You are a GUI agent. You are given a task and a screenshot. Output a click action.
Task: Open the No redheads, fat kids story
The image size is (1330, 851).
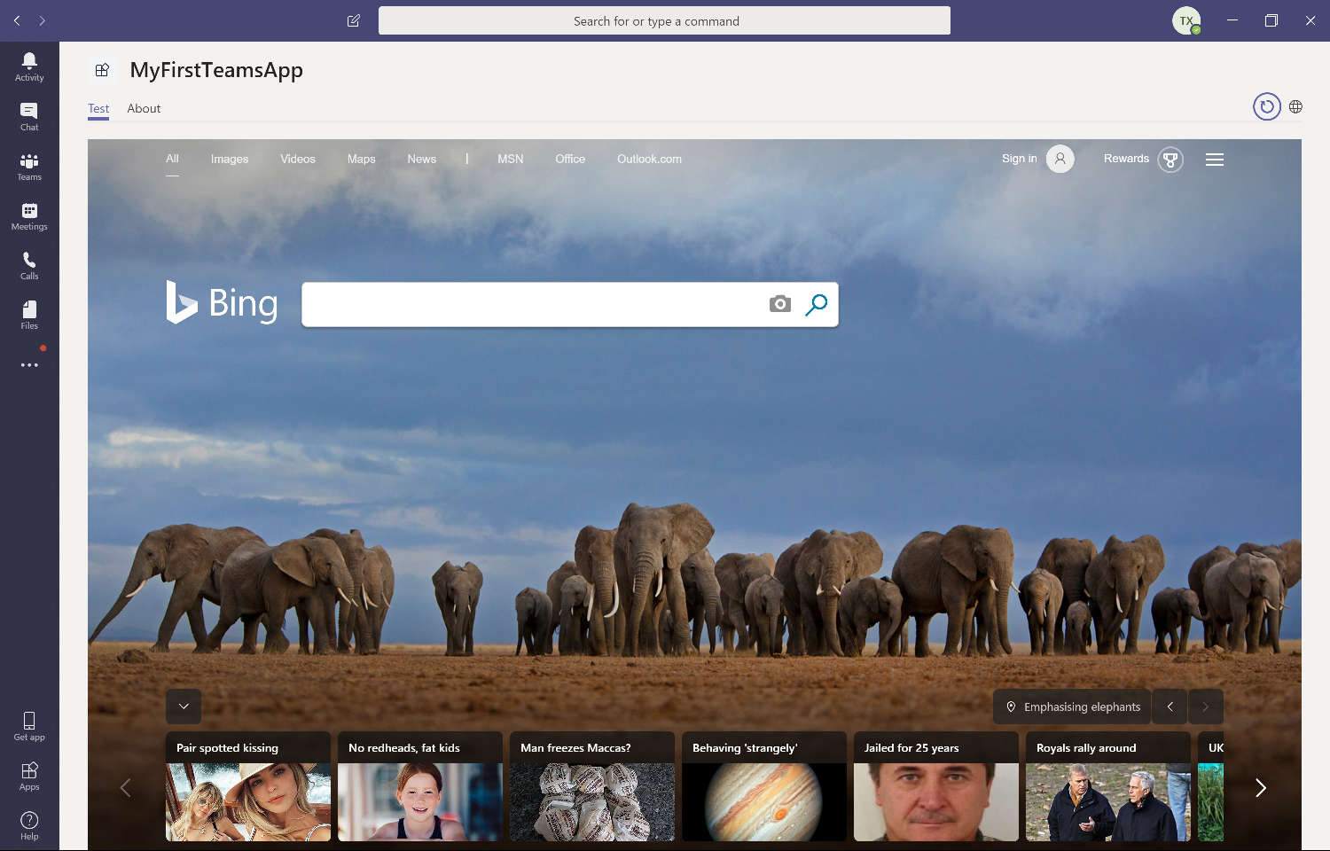coord(420,786)
